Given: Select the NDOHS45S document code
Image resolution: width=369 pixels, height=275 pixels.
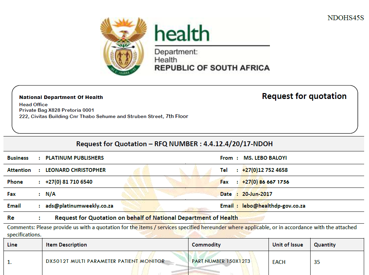Looking at the screenshot, I should (345, 18).
